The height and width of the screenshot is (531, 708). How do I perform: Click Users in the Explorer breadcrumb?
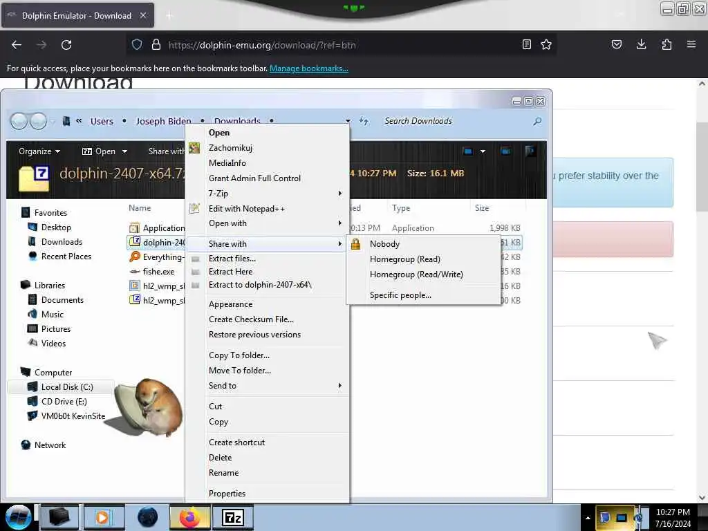tap(102, 121)
